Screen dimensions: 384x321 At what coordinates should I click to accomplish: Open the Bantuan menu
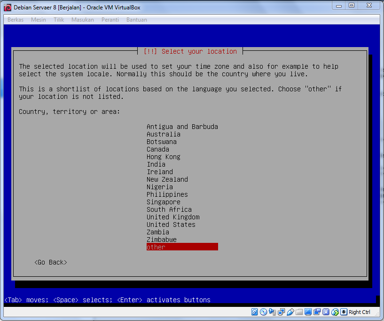(x=137, y=20)
